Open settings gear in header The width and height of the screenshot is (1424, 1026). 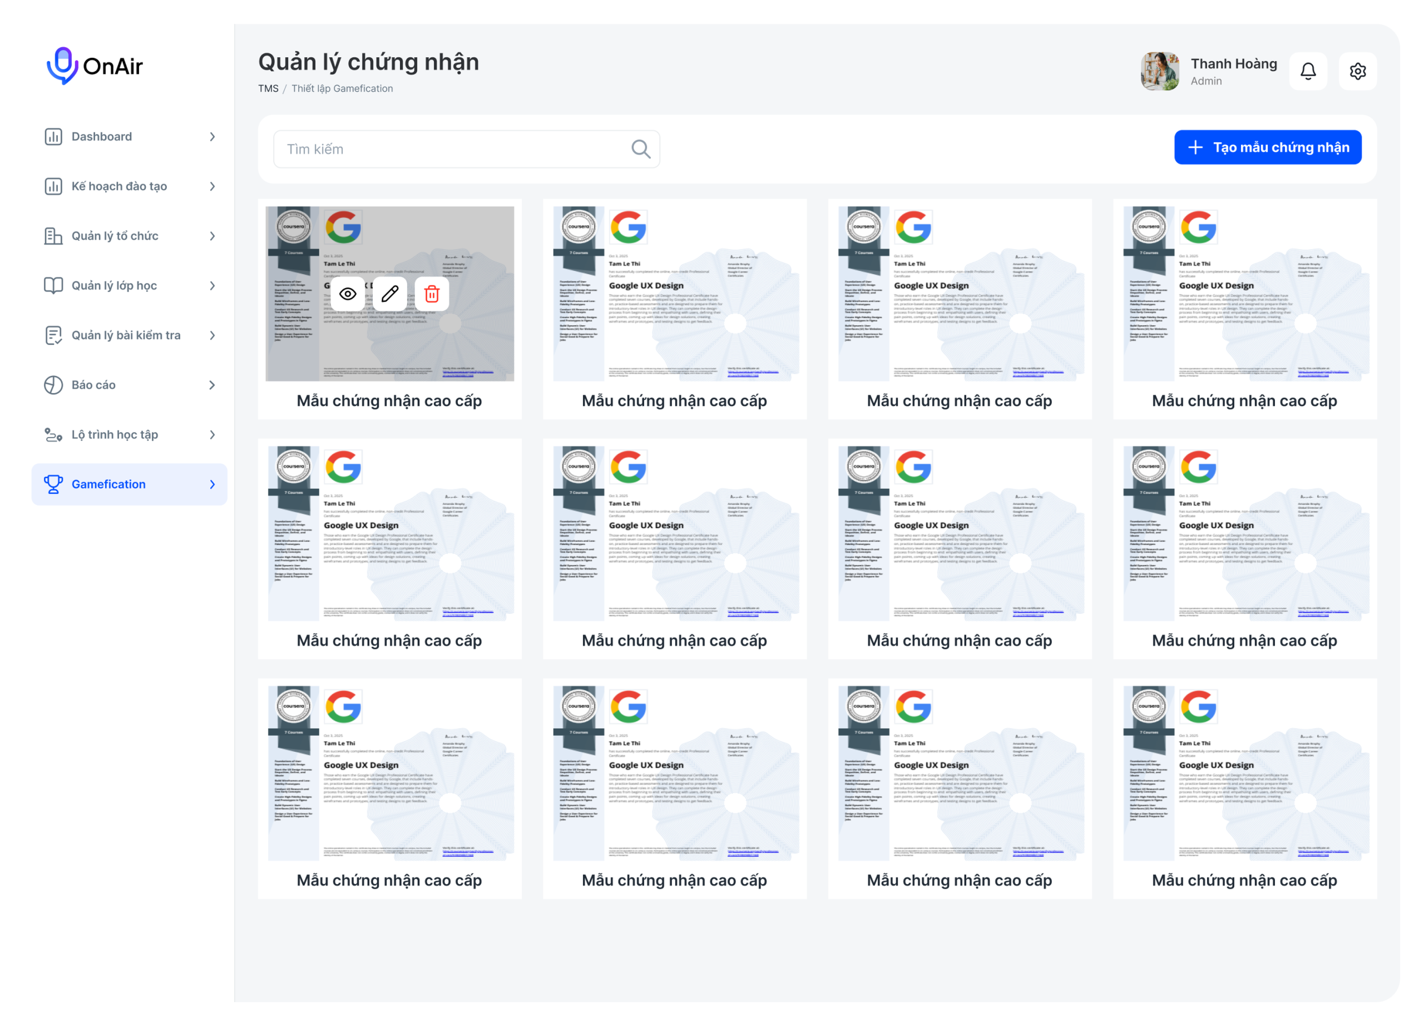1357,72
